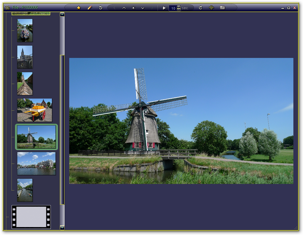This screenshot has height=235, width=303.
Task: Maximize the viewer window
Action: click(289, 8)
